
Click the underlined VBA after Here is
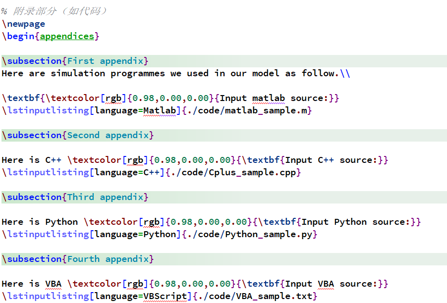(x=53, y=284)
